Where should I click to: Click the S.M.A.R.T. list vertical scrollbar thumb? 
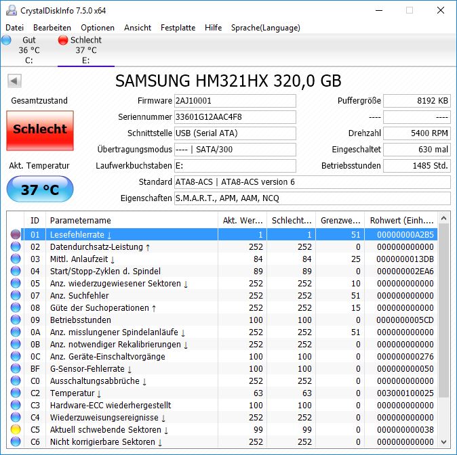444,311
